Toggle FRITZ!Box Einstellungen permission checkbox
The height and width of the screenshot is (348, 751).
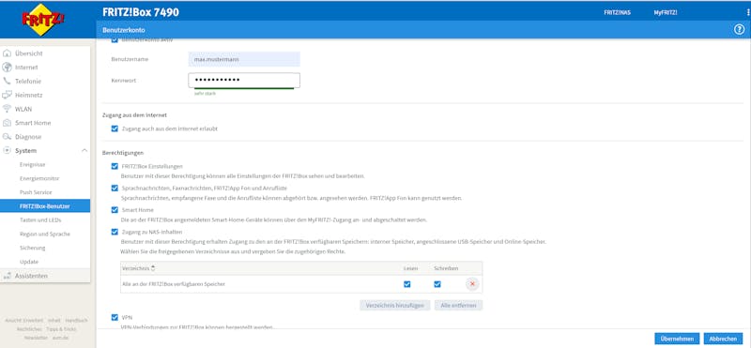pos(115,166)
